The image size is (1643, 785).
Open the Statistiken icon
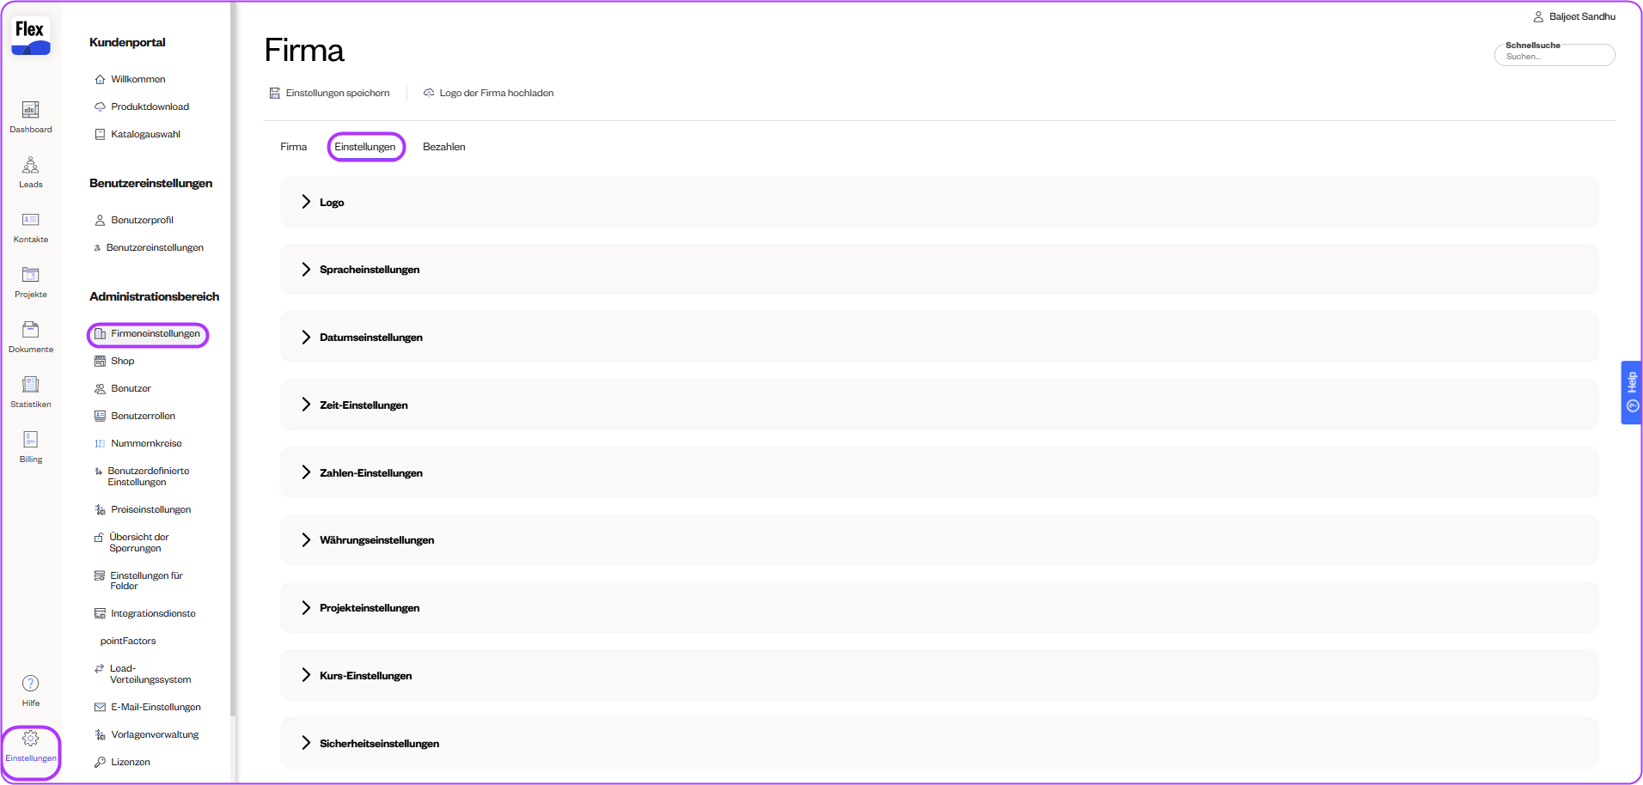click(30, 385)
